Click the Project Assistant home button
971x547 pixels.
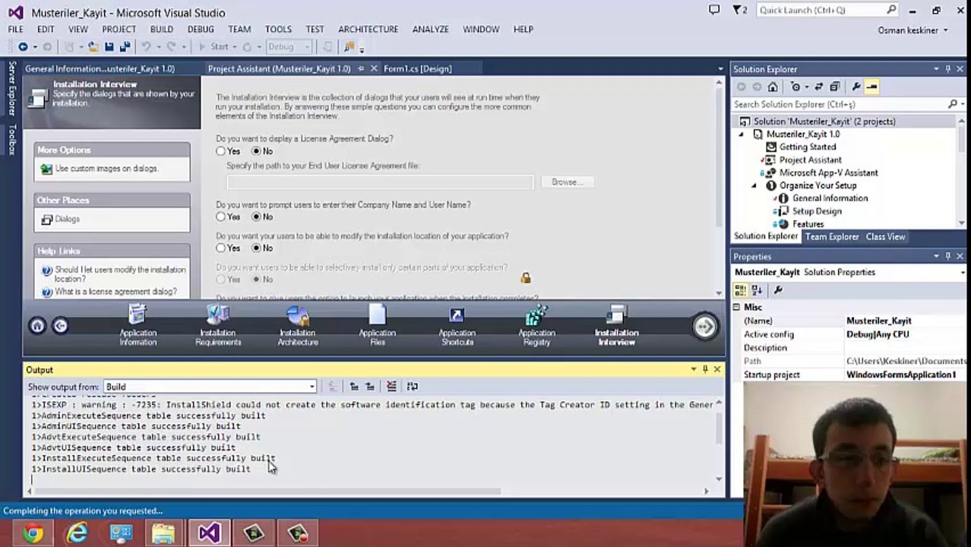click(x=36, y=326)
